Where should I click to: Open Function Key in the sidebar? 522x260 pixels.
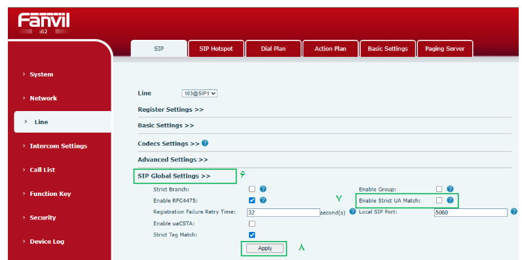point(50,194)
